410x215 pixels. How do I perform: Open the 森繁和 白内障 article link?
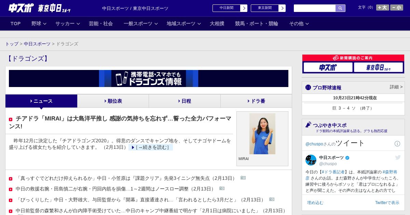pos(151,211)
